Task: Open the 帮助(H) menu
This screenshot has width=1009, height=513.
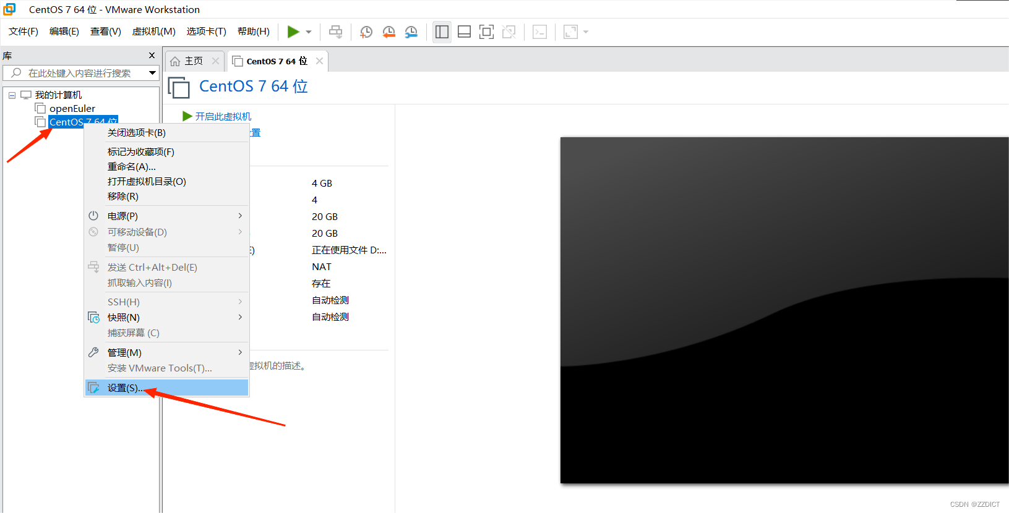Action: click(x=254, y=32)
